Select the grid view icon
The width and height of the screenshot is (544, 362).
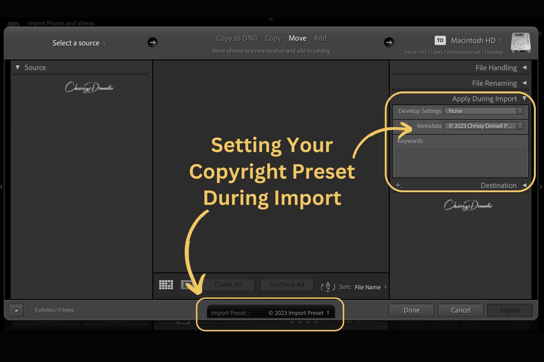point(165,285)
